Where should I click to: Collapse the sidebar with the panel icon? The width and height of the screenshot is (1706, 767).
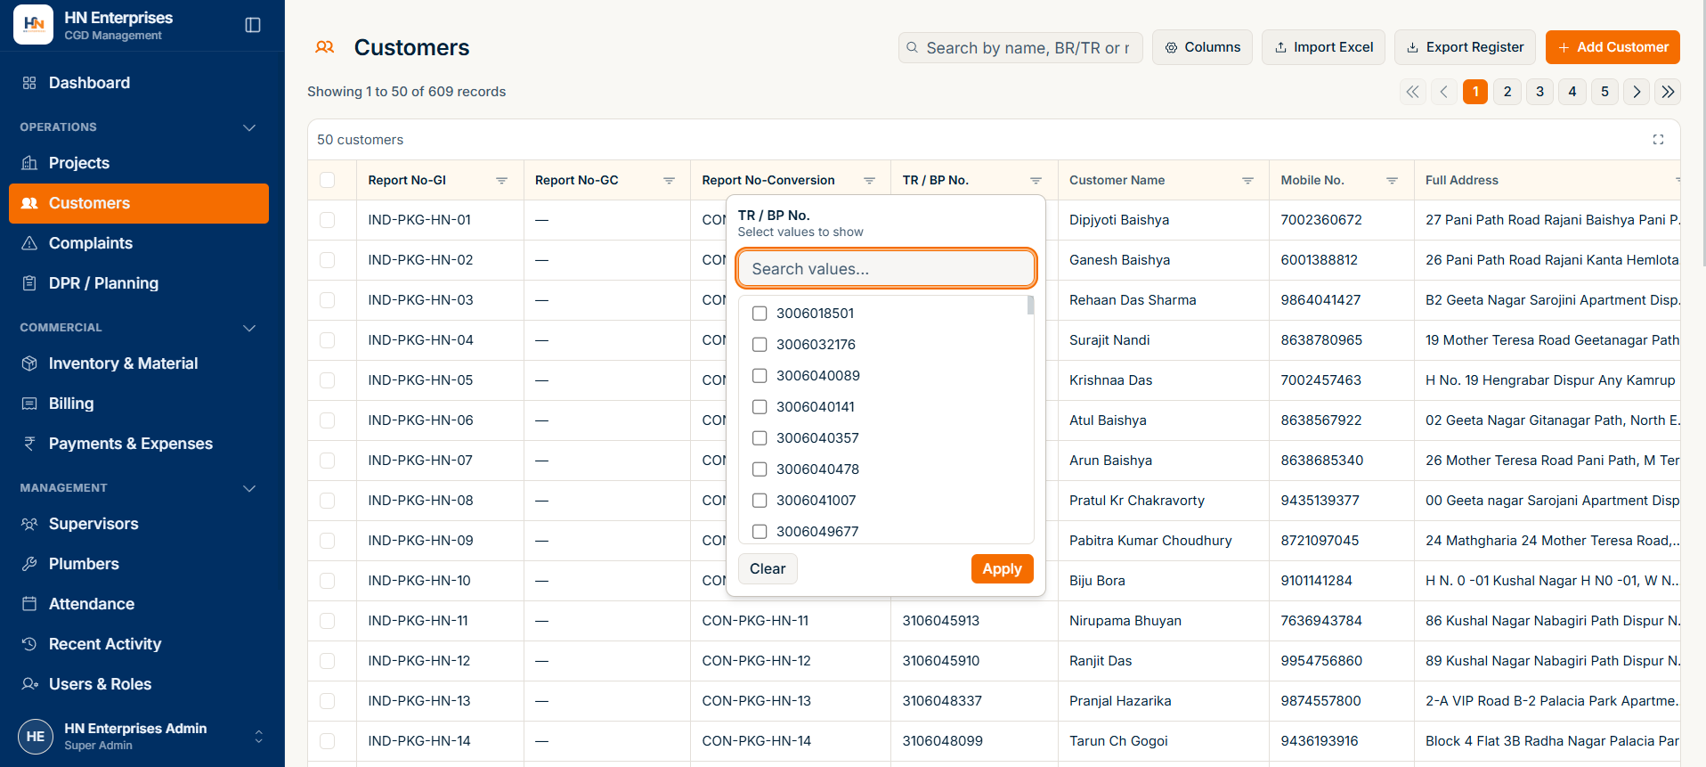tap(253, 25)
